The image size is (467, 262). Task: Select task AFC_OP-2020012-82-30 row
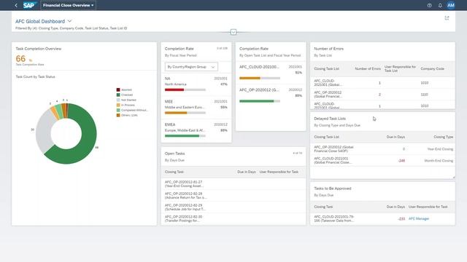[x=233, y=218]
